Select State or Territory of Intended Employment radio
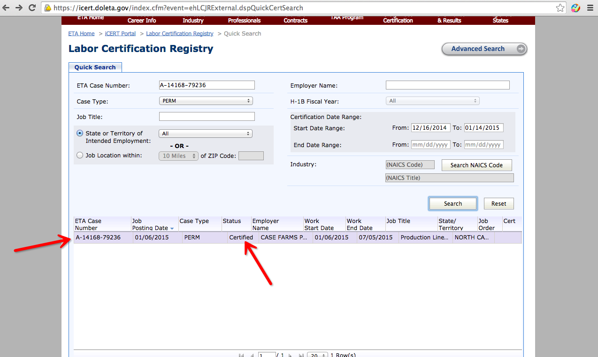598x357 pixels. 80,133
